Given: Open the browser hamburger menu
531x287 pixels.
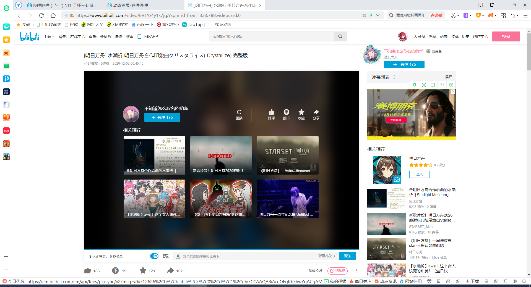Looking at the screenshot, I should [525, 16].
